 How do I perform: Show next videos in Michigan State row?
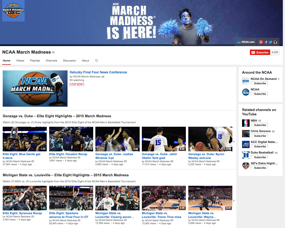click(x=234, y=201)
